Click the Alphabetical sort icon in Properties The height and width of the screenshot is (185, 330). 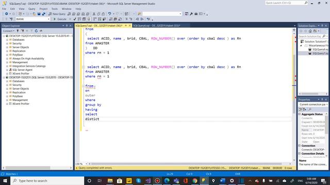click(x=305, y=109)
